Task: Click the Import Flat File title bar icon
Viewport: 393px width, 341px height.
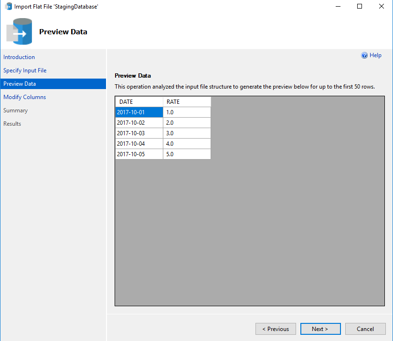Action: (x=9, y=7)
